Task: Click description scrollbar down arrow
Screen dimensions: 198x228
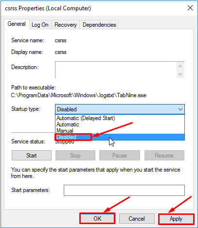Action: pos(180,74)
